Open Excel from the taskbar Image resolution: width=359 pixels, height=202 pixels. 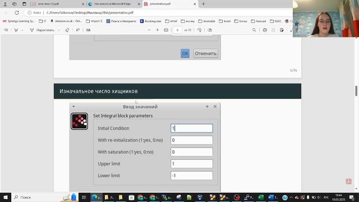click(x=260, y=197)
